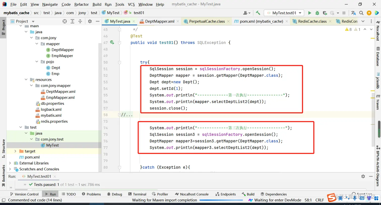Image resolution: width=381 pixels, height=205 pixels.
Task: Open the Endpoints tool window button
Action: [x=226, y=194]
